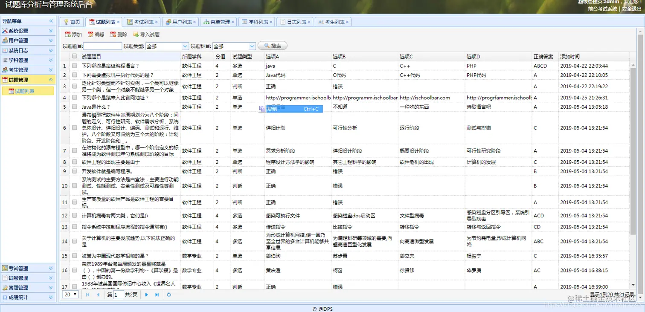This screenshot has width=645, height=312.
Task: Open the page size dropdown showing 20
Action: 70,294
